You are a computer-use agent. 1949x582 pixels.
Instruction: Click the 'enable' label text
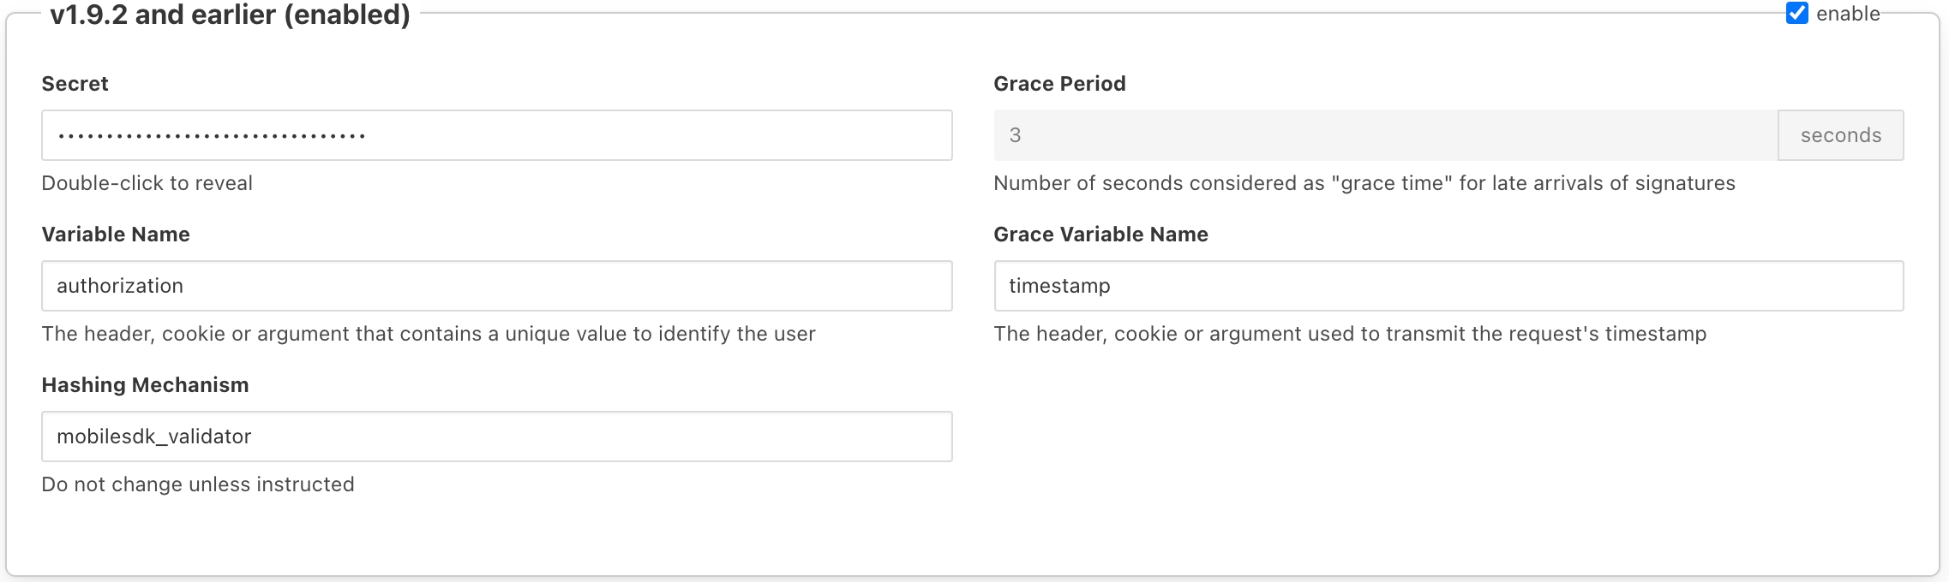[x=1848, y=14]
